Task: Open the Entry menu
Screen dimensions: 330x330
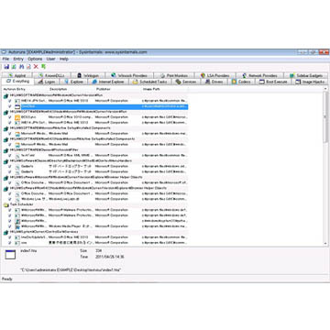Action: click(18, 59)
